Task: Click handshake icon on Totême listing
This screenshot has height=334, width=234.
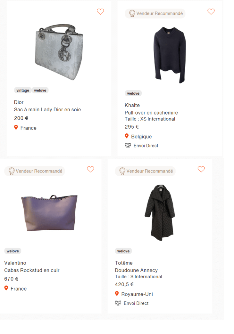Action: coord(118,303)
